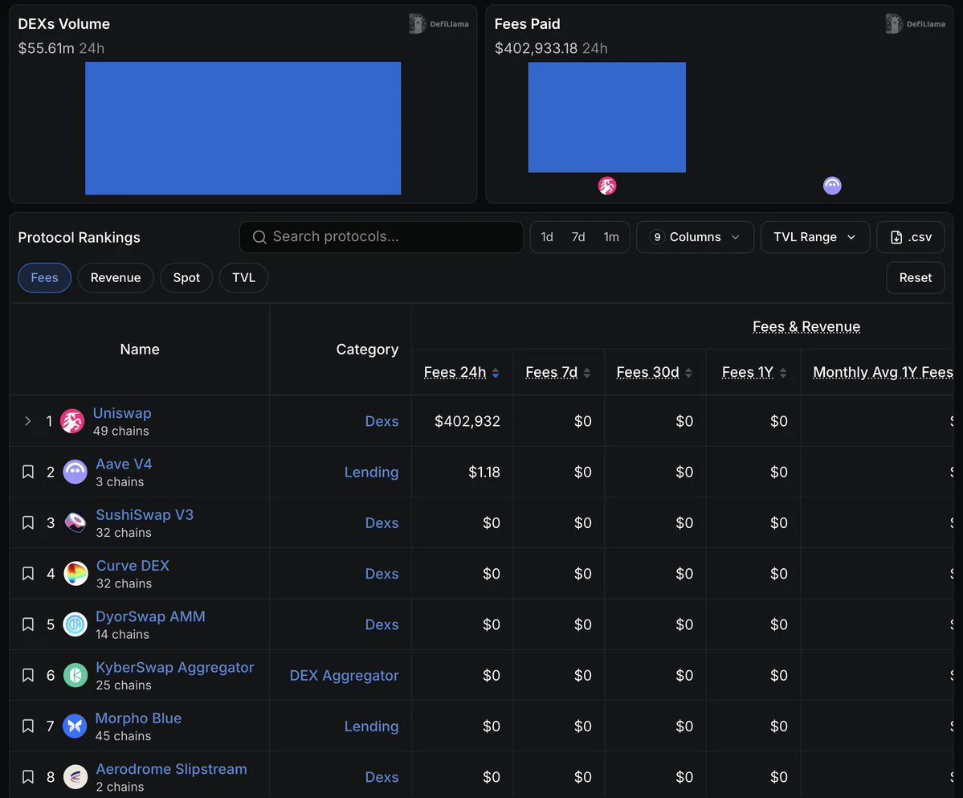The image size is (963, 798).
Task: Click the search magnifier icon
Action: click(x=259, y=237)
